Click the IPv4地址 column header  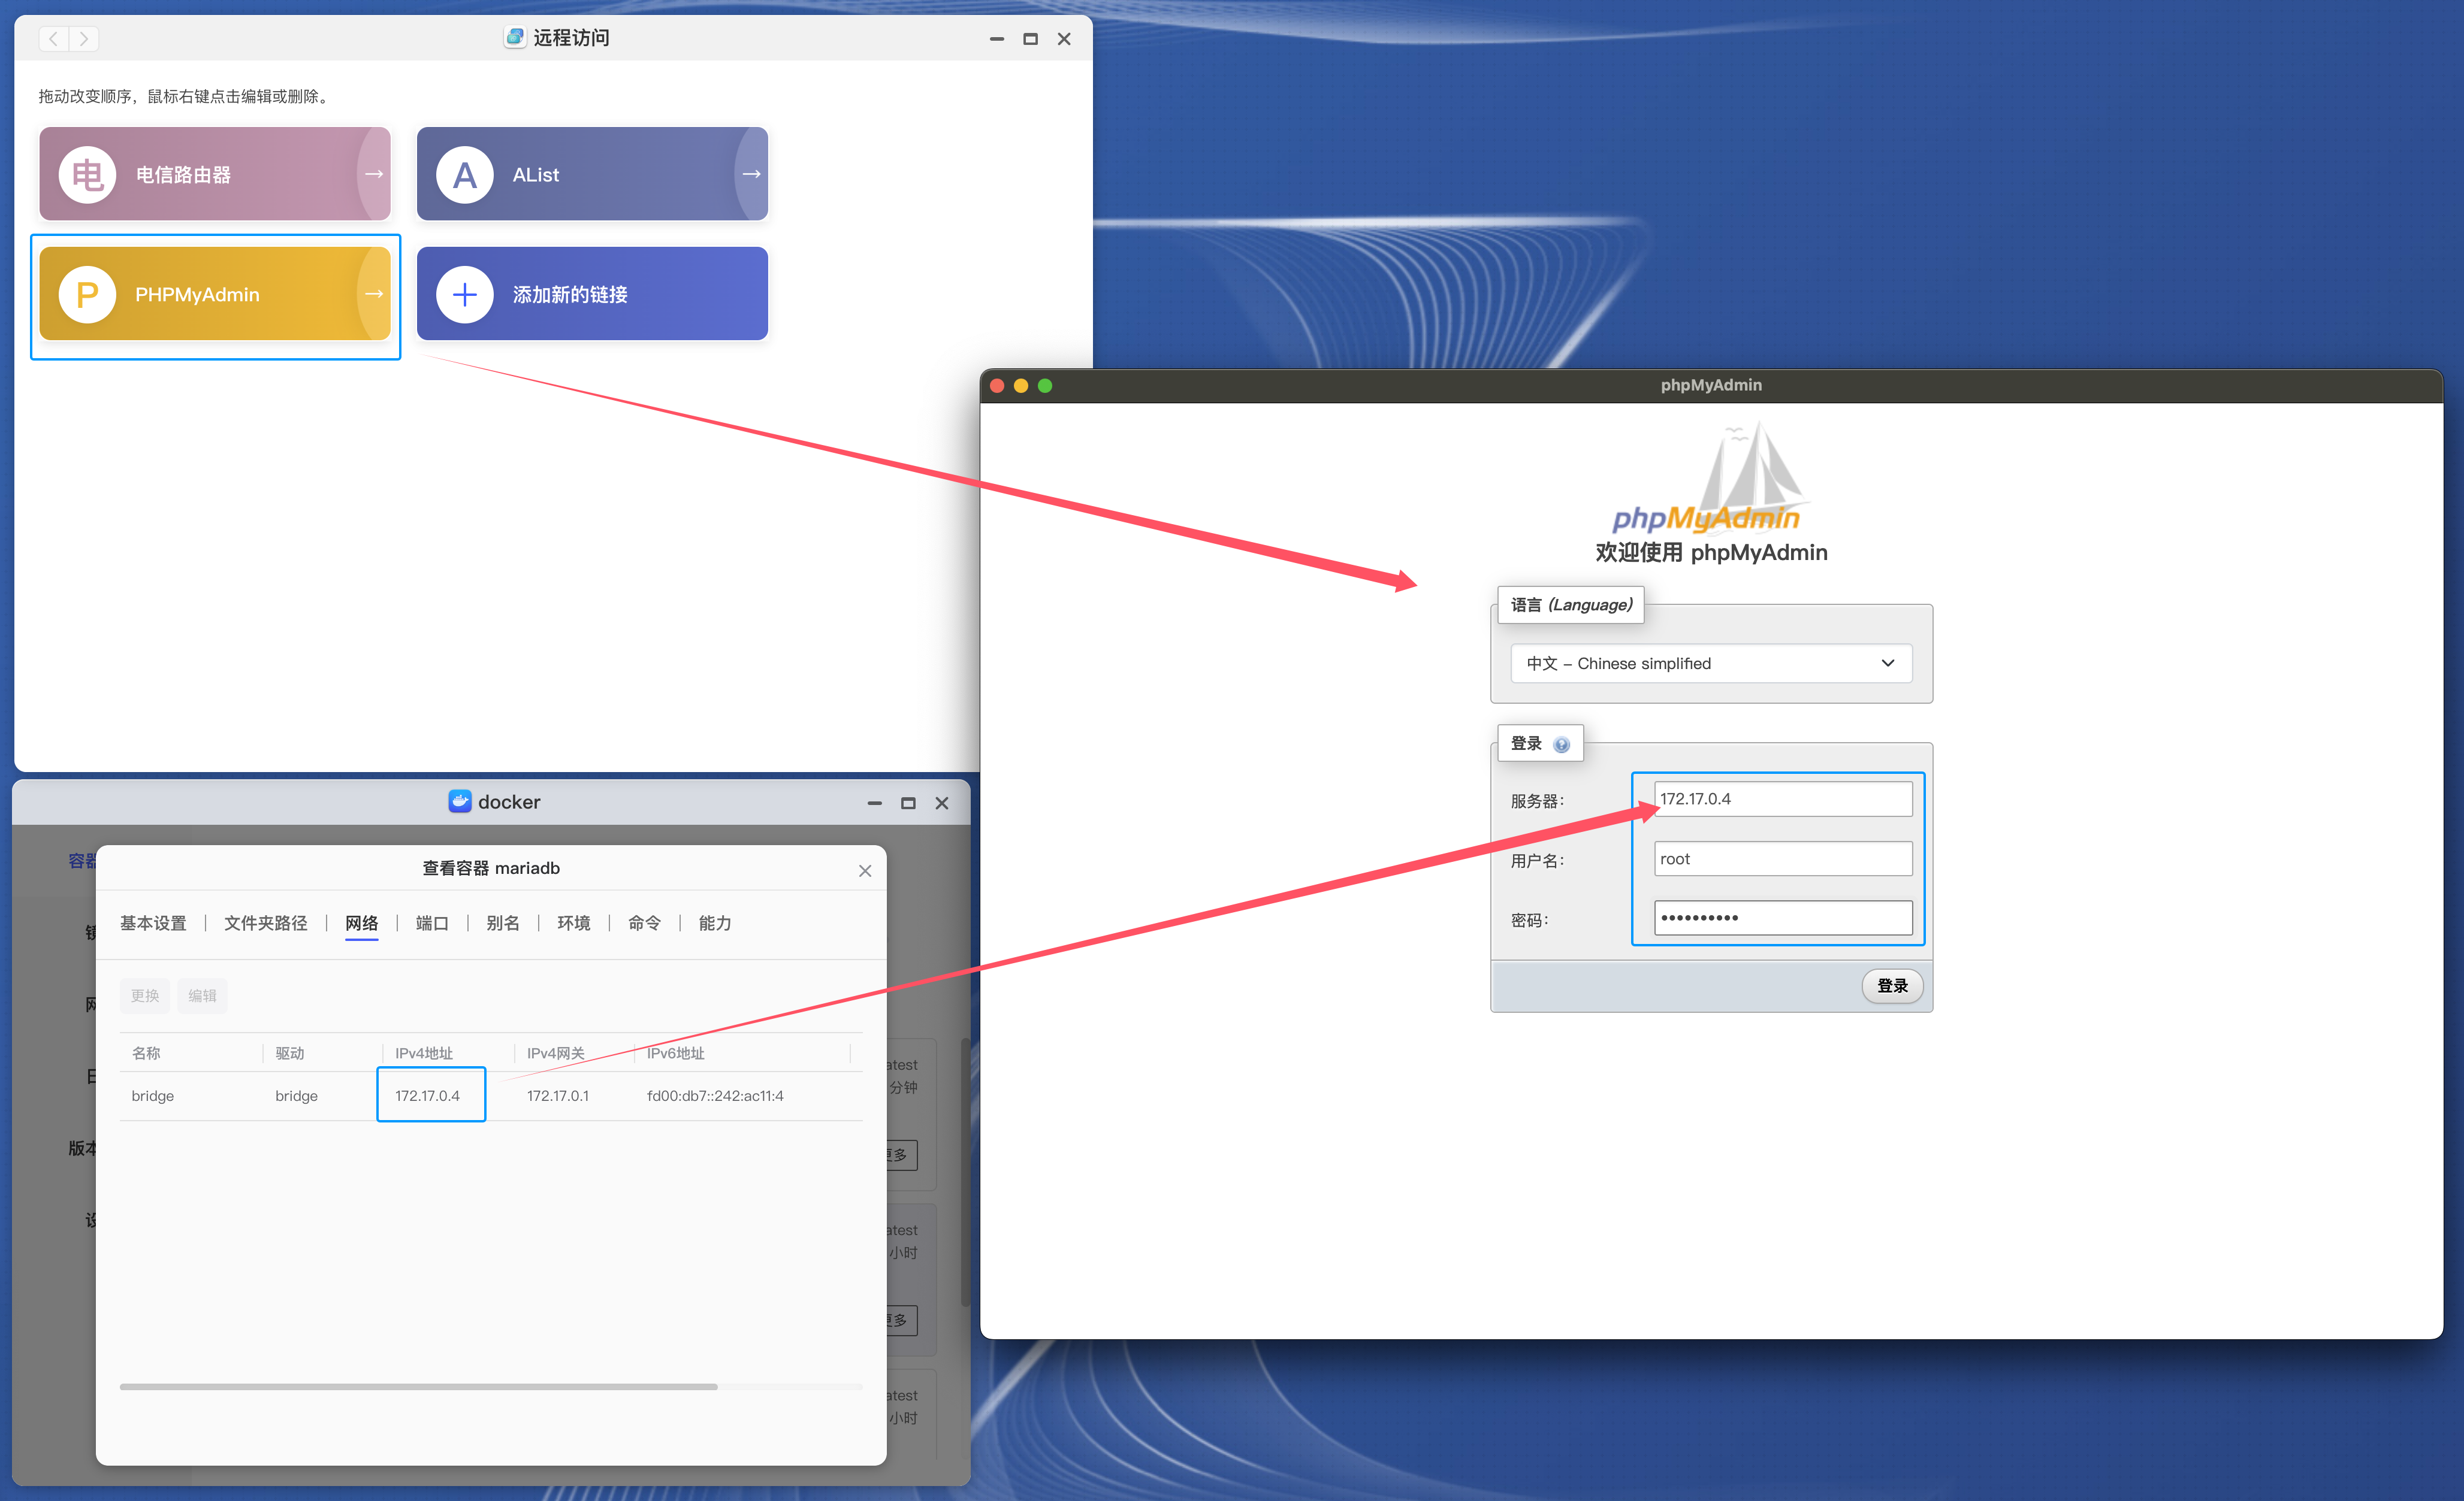point(424,1054)
